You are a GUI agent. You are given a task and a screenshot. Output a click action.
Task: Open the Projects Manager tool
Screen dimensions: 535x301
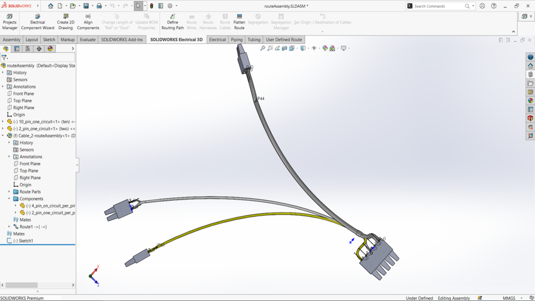(9, 21)
